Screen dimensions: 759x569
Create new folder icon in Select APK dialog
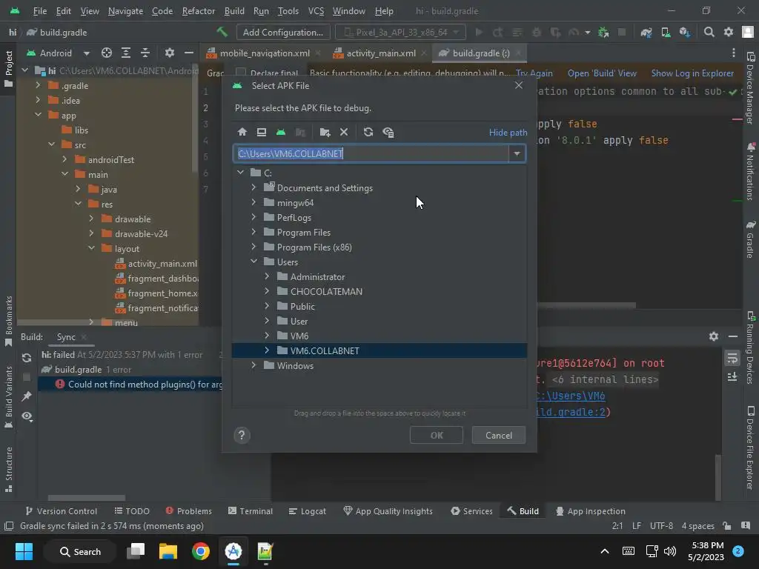point(325,132)
